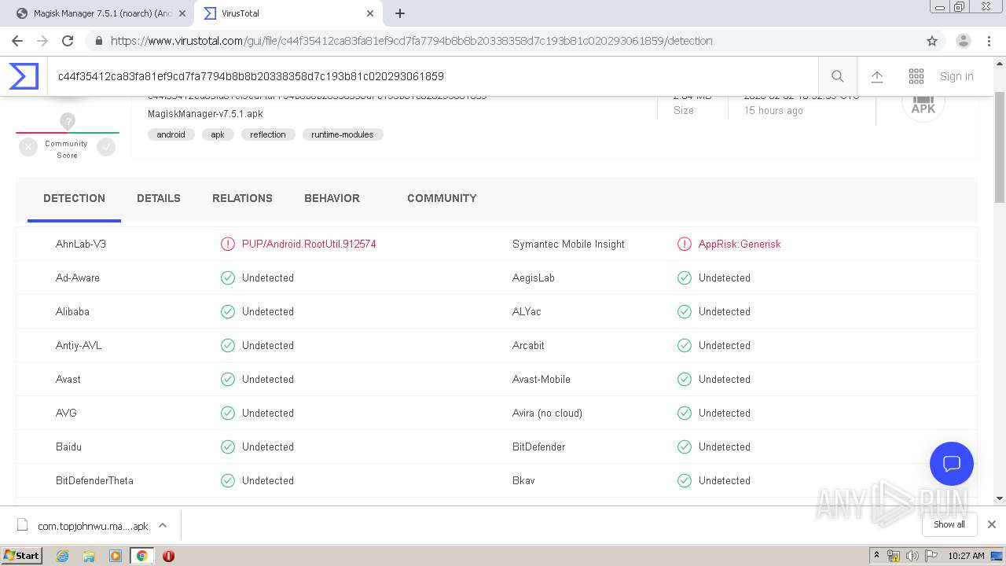Open the apps grid icon
This screenshot has height=566, width=1006.
[x=916, y=76]
